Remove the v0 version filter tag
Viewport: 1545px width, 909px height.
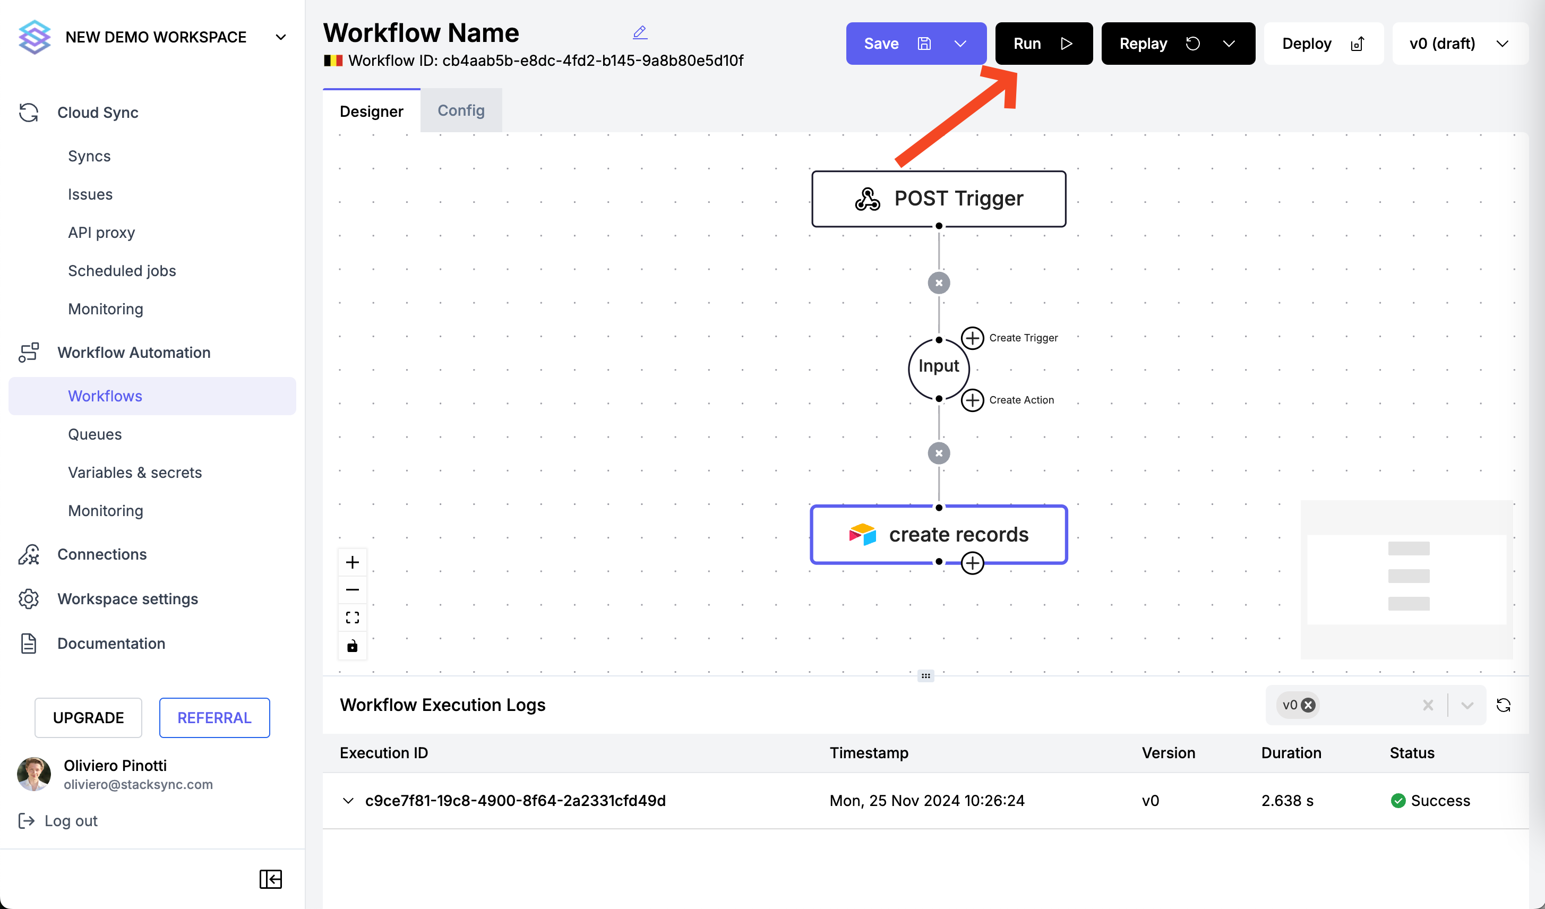[1308, 705]
